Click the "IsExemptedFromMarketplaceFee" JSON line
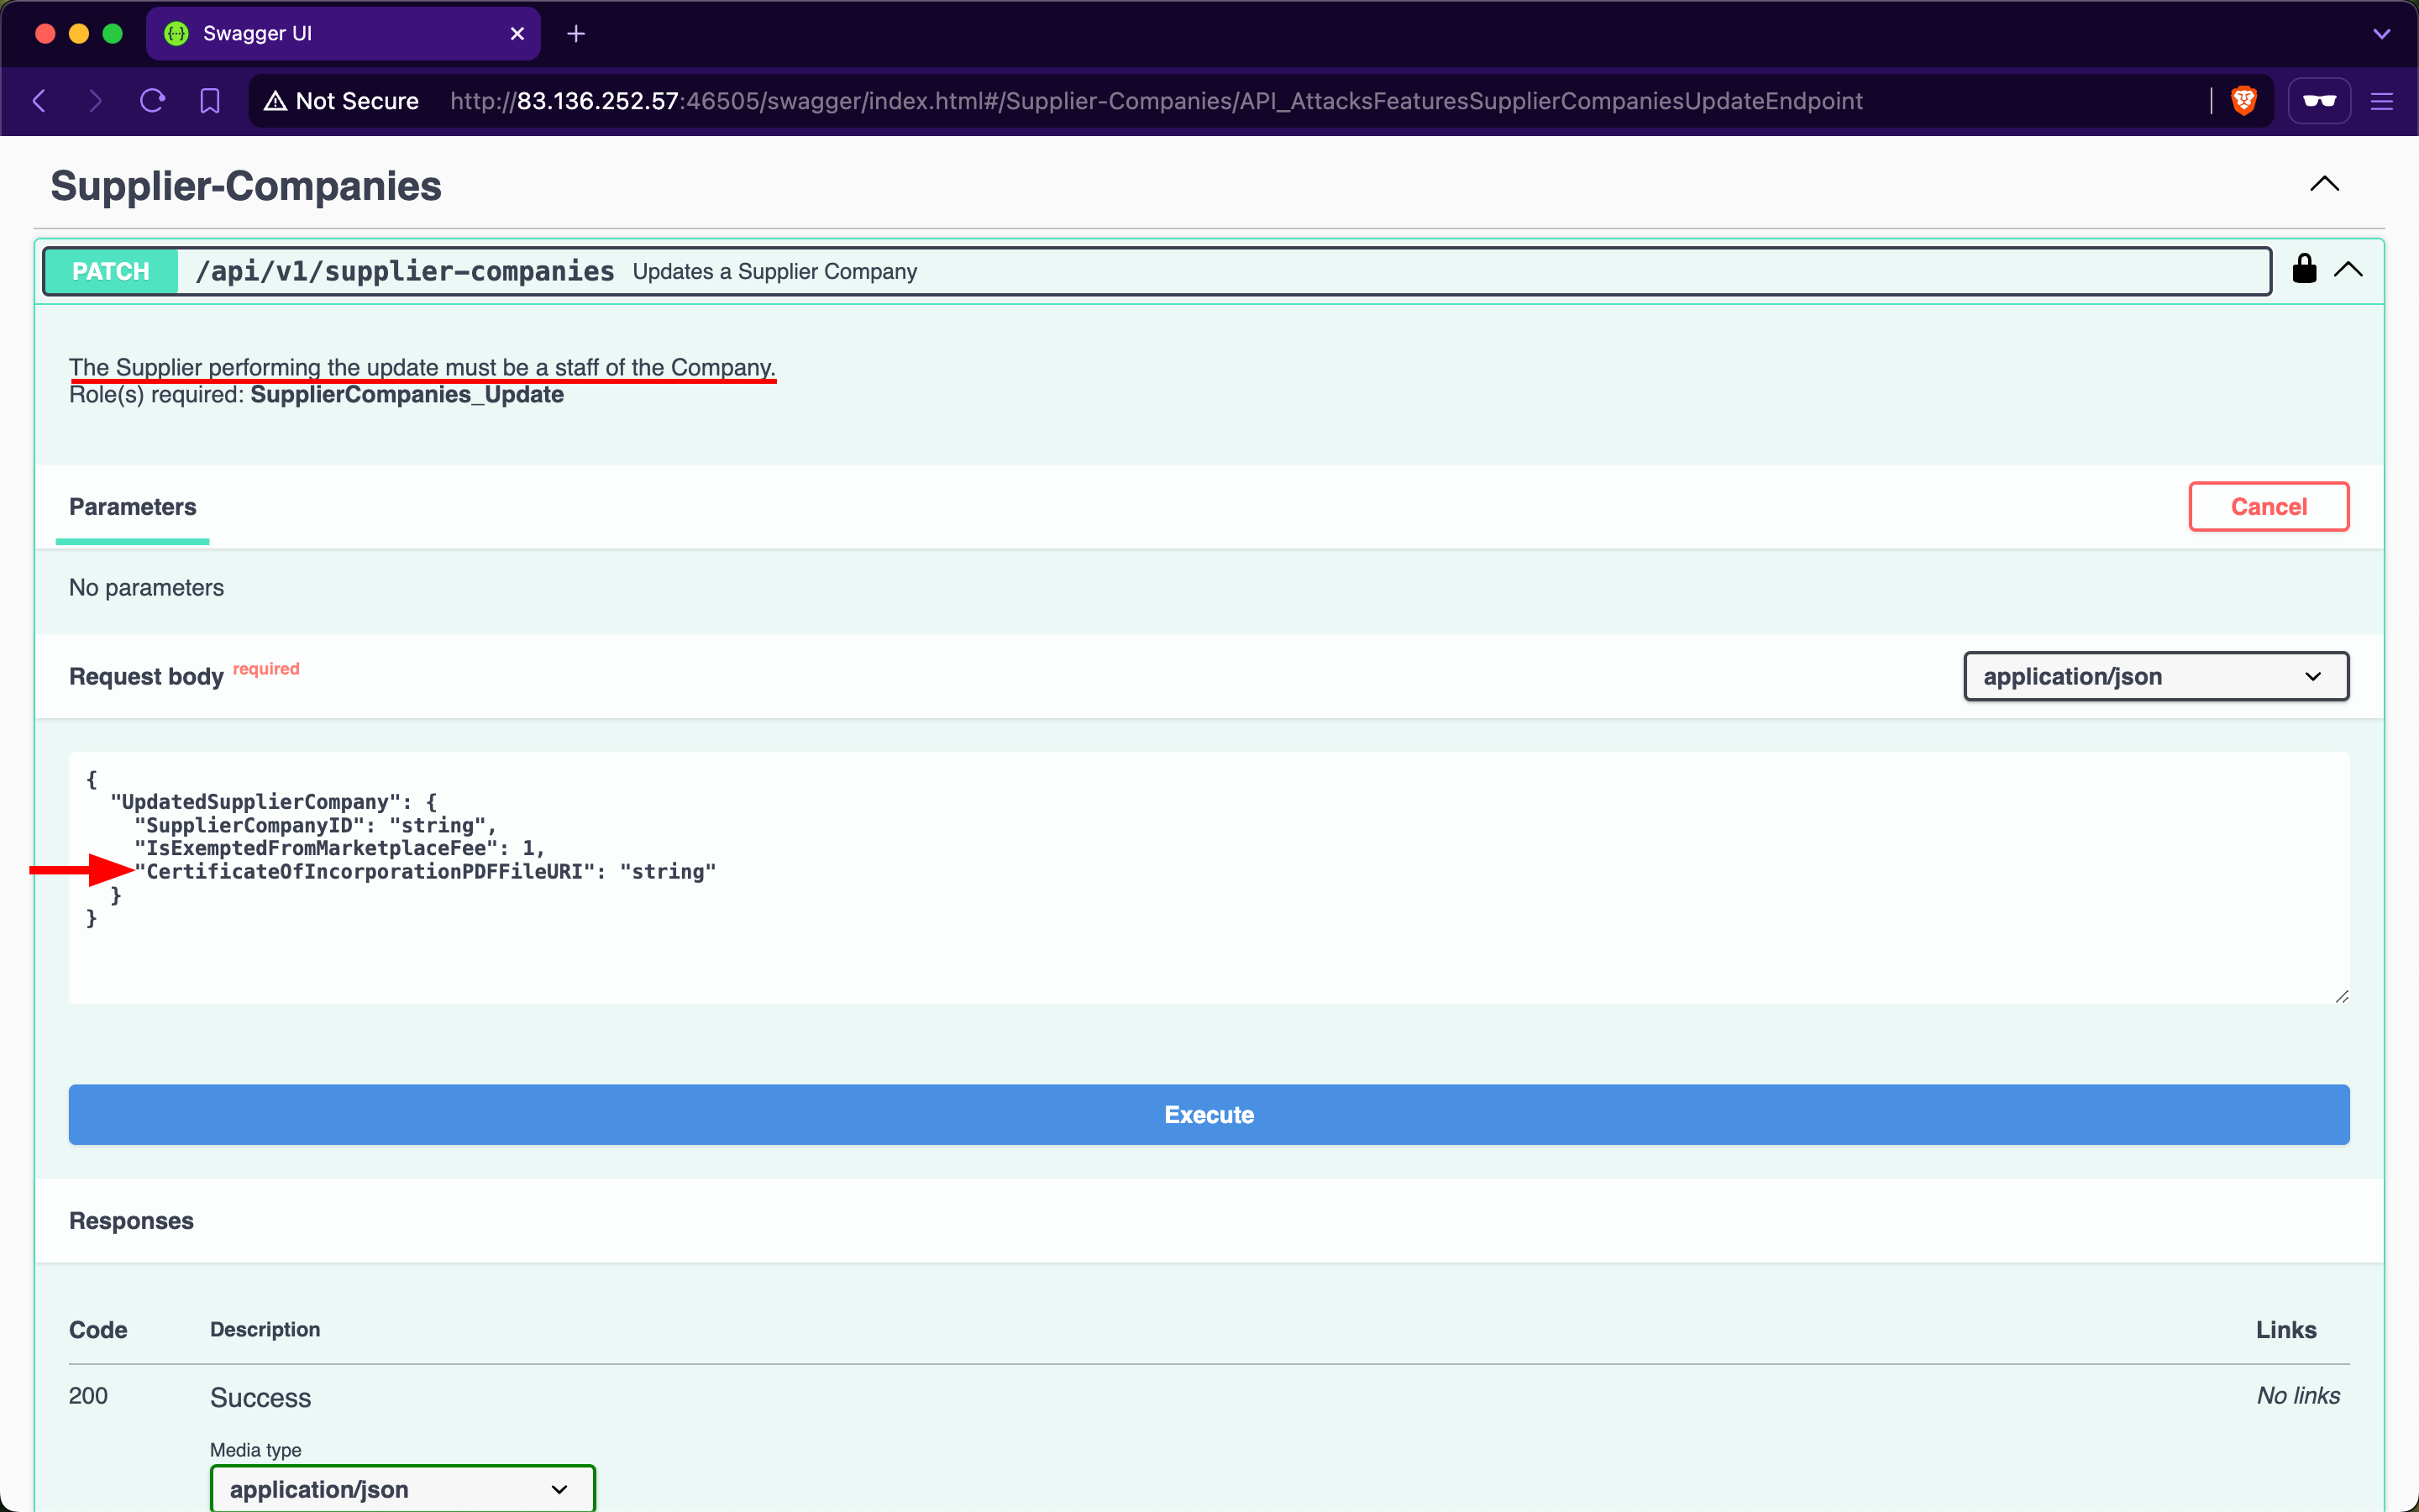2419x1512 pixels. click(340, 848)
